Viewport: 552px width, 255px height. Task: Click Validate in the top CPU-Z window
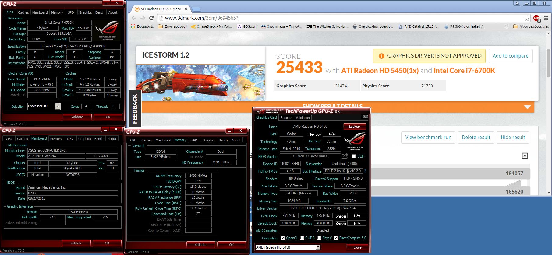pyautogui.click(x=77, y=117)
